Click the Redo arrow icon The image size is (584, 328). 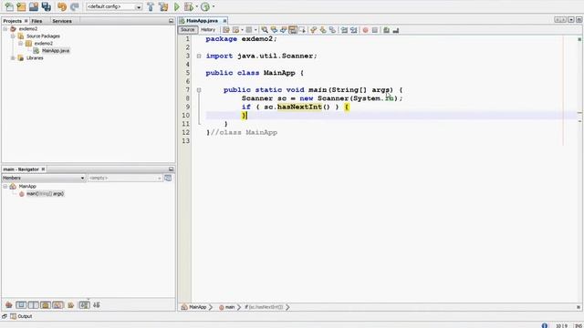75,6
